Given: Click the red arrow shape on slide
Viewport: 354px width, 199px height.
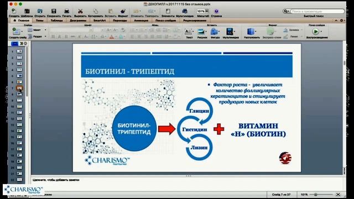Looking at the screenshot, I should [x=166, y=129].
